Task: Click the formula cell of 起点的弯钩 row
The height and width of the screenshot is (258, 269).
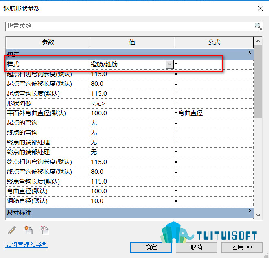Action: coord(214,123)
